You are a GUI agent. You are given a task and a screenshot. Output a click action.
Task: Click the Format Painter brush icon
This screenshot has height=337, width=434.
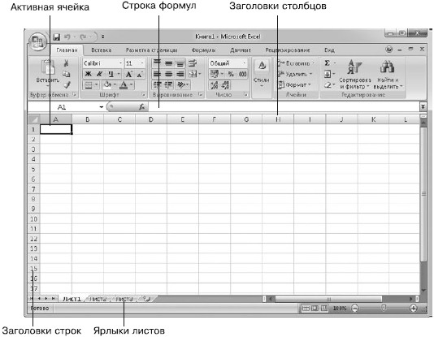tap(67, 84)
